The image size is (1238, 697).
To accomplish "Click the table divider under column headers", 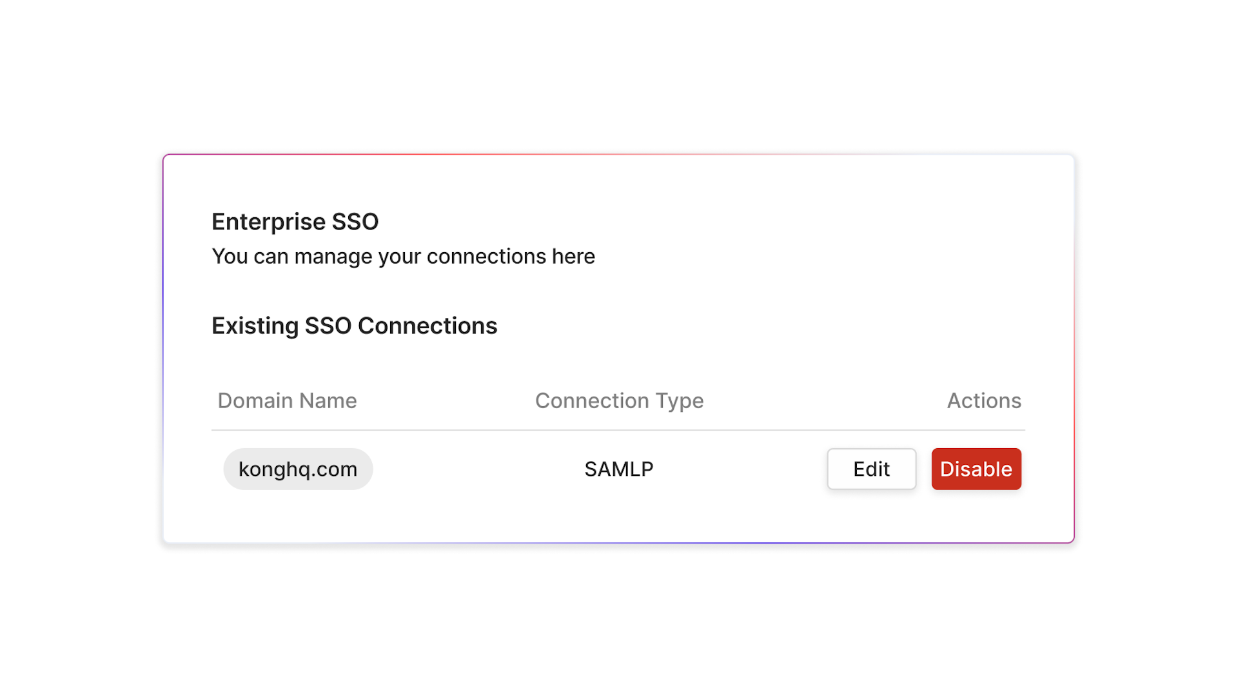I will [x=618, y=427].
